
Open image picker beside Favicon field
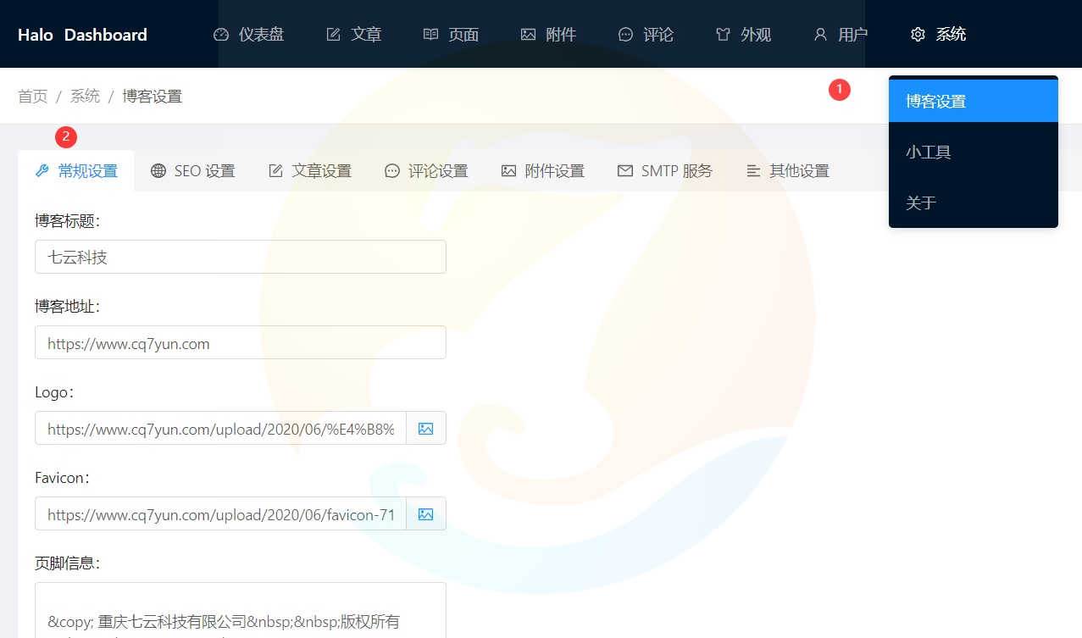[x=426, y=514]
